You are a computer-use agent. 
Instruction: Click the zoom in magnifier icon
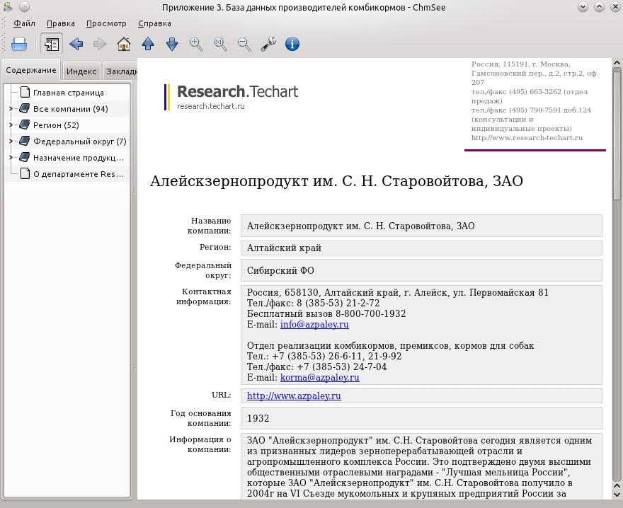[196, 44]
